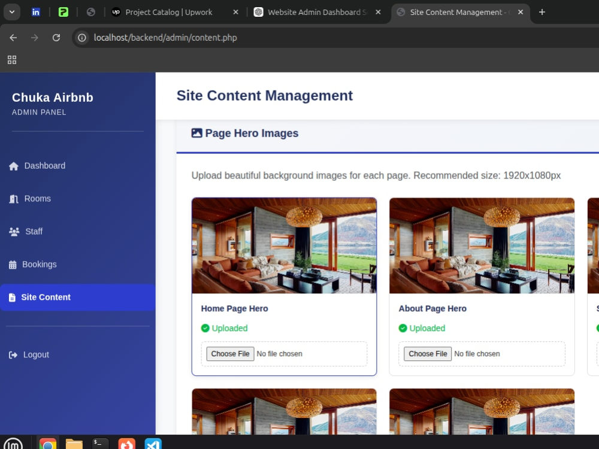Select the Site Content sidebar item

click(77, 297)
